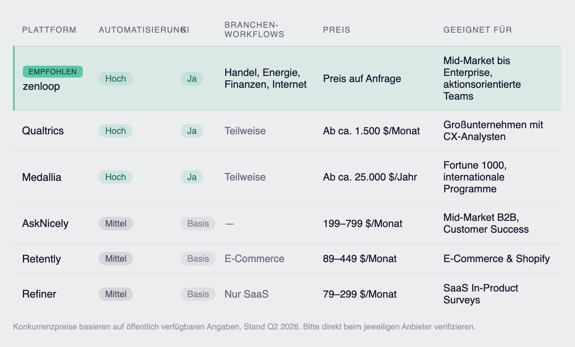
Task: Click the Konkurrenzpreise footnote text
Action: [x=244, y=327]
